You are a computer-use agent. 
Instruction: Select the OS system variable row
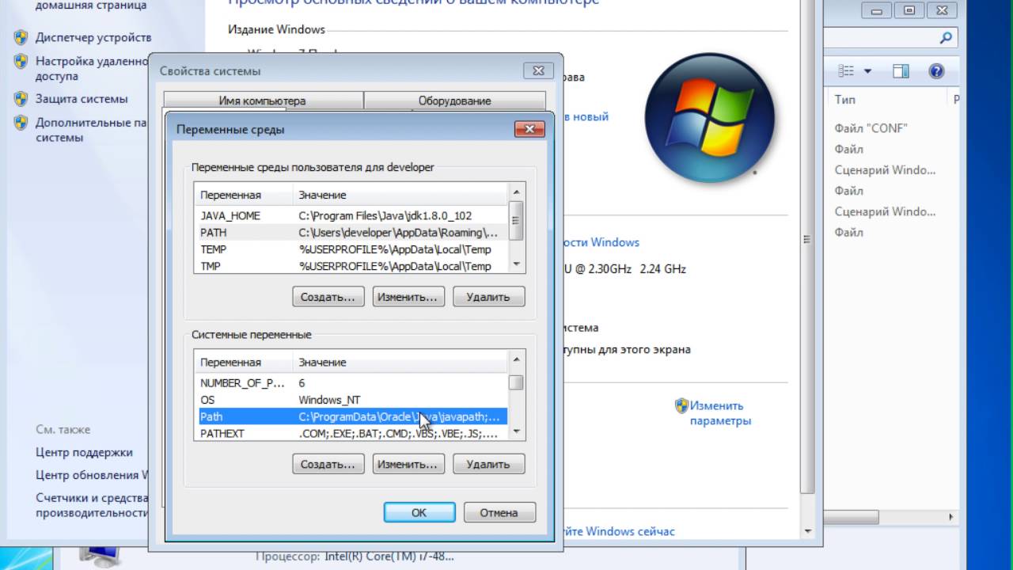coord(351,400)
